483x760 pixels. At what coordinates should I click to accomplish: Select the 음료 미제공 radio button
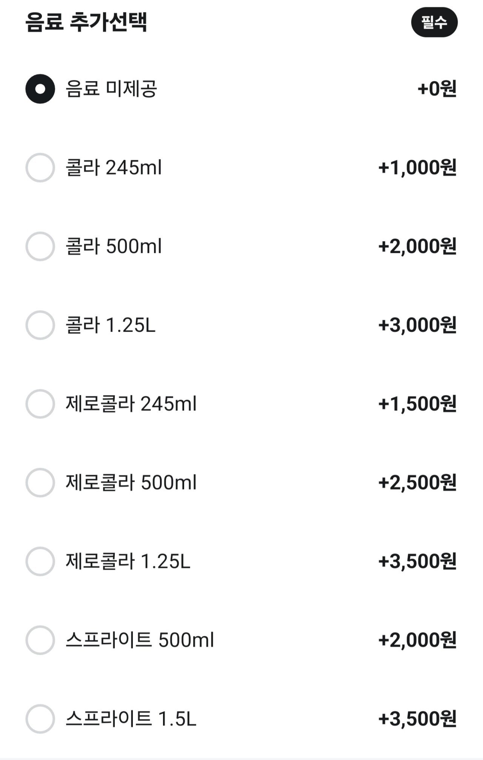click(40, 89)
